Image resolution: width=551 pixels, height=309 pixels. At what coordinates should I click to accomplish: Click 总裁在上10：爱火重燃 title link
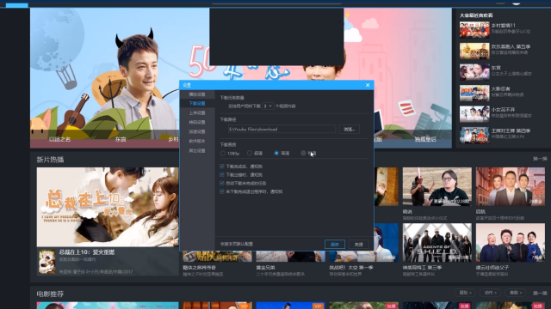coord(87,252)
